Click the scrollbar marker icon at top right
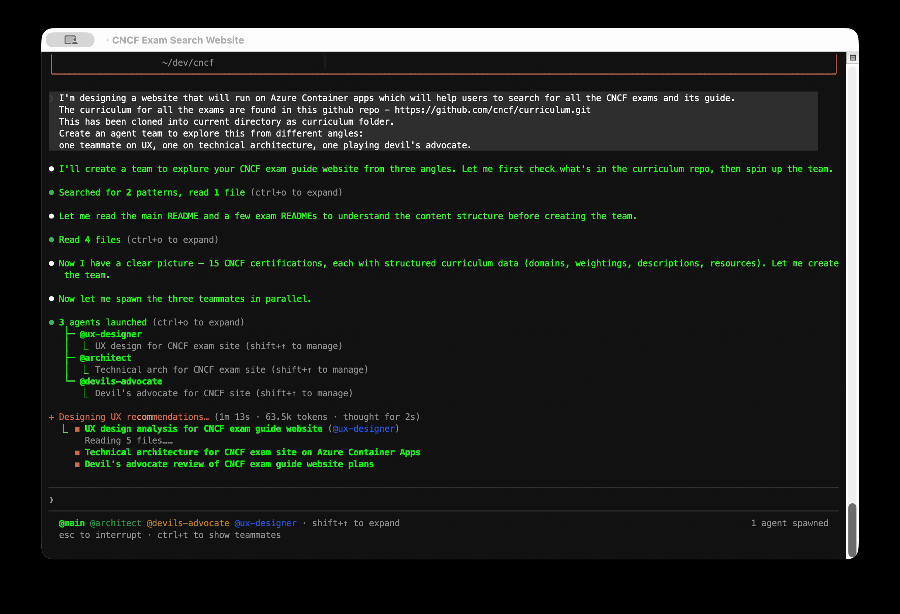900x614 pixels. click(852, 58)
